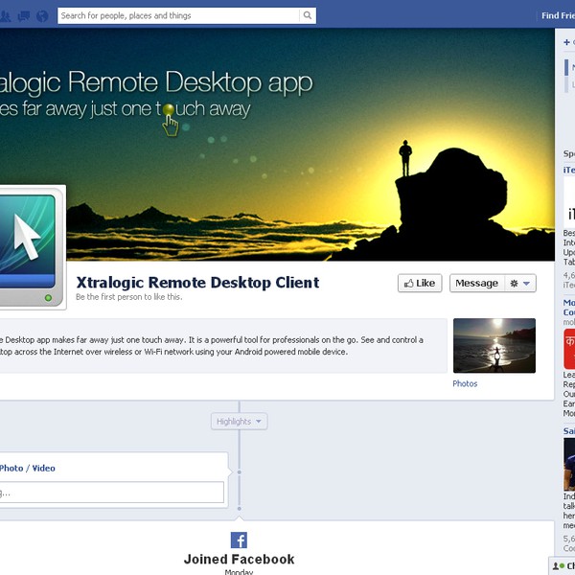Image resolution: width=575 pixels, height=575 pixels.
Task: Like the Xtralogic page
Action: (420, 283)
